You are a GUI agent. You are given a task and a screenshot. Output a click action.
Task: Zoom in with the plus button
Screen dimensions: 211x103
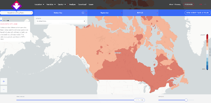(x=4, y=81)
